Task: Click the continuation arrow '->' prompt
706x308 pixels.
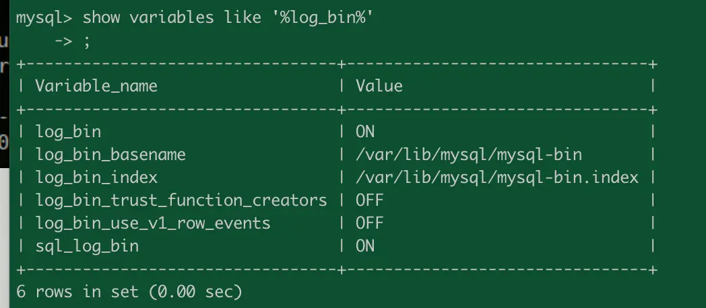Action: (63, 42)
